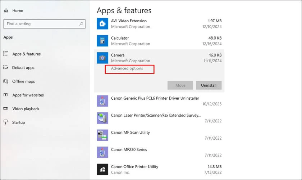Click the 16.0 KB size value
Viewport: 302px width, 180px height.
point(215,55)
